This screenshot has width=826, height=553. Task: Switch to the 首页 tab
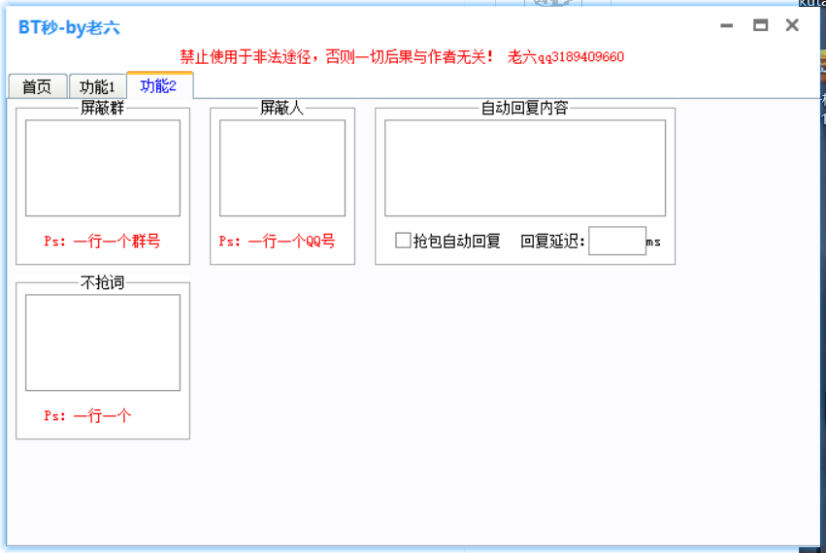coord(37,86)
